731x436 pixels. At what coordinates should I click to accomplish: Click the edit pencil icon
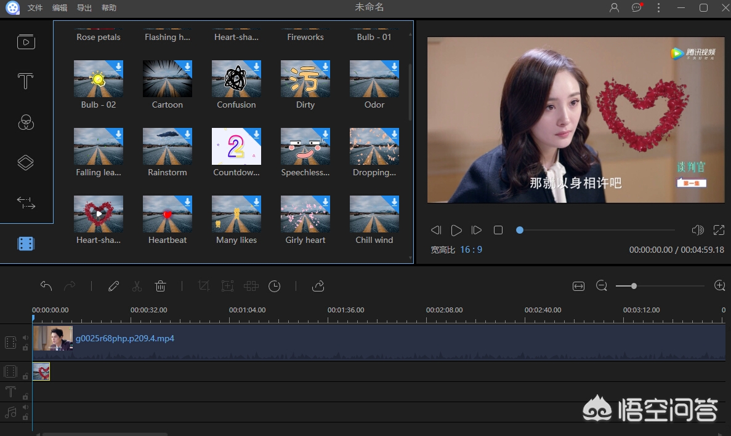coord(113,286)
